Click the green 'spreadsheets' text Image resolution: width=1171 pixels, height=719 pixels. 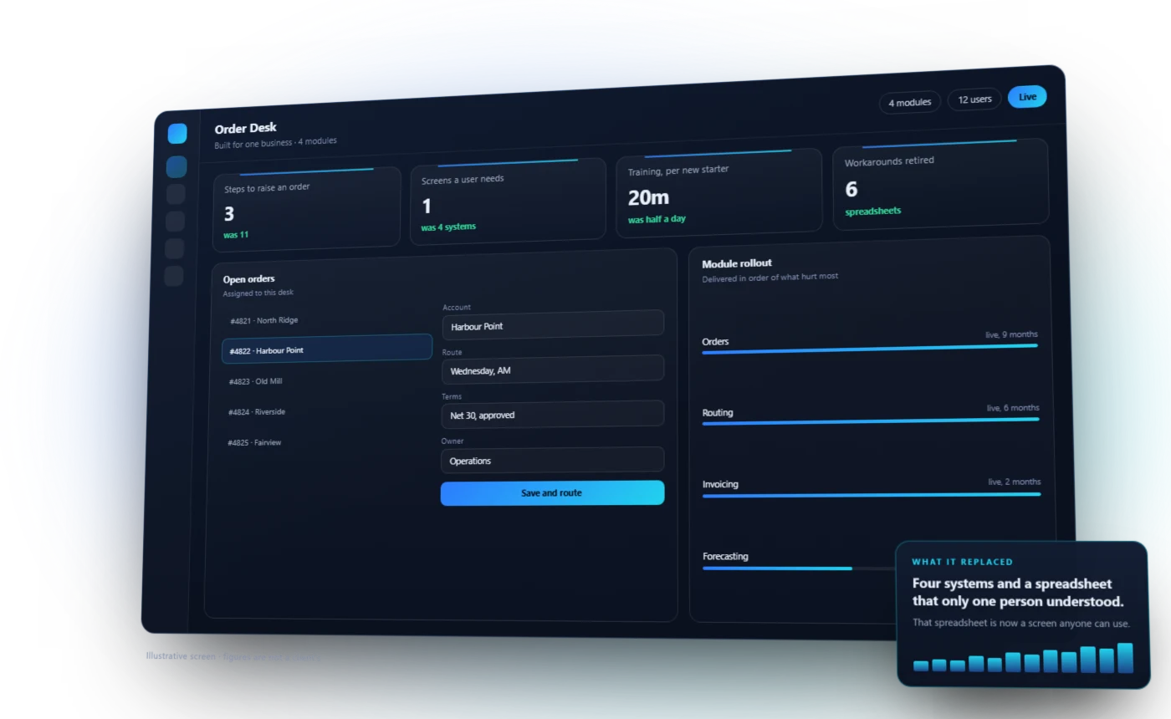click(x=872, y=212)
